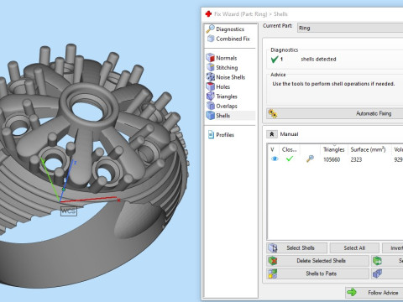Click the Current Part field showing Ring
403x302 pixels.
[x=350, y=28]
